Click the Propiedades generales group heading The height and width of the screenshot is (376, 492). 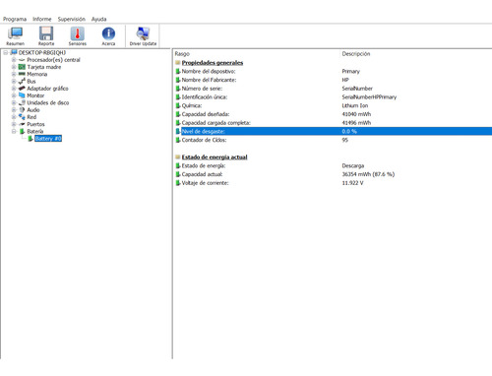(213, 63)
